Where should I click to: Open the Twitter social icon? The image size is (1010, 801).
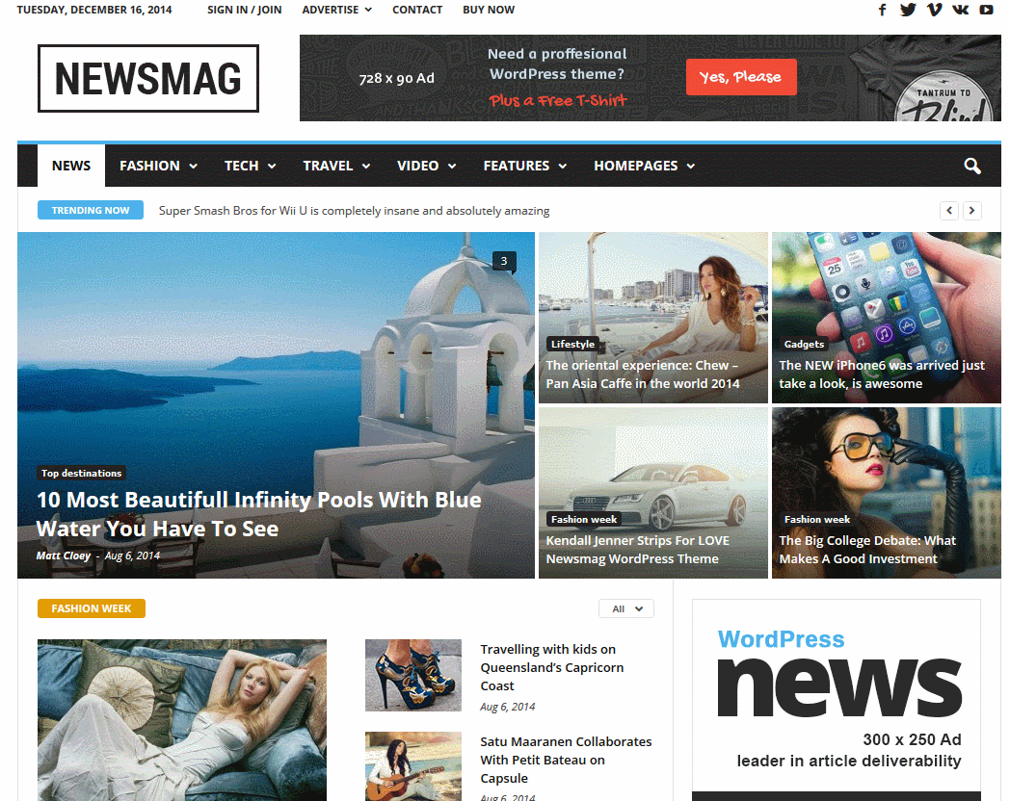[908, 10]
